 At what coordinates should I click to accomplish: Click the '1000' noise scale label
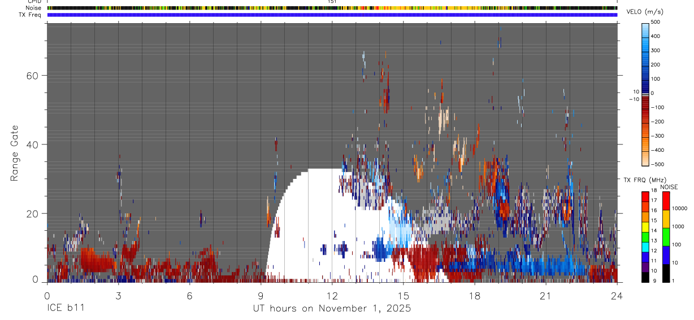pyautogui.click(x=678, y=226)
